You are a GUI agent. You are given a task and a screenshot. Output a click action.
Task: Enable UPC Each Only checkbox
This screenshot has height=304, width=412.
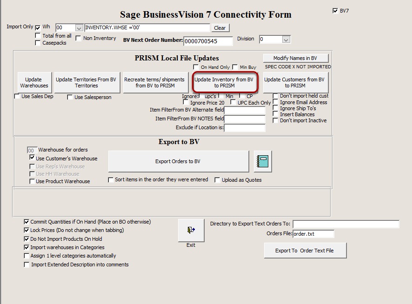pyautogui.click(x=233, y=102)
